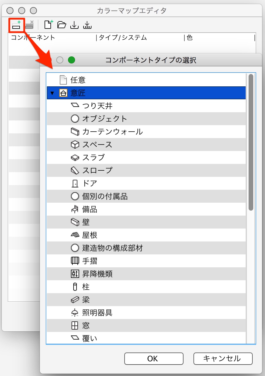Select the 建造物の構成部材 label
The width and height of the screenshot is (265, 376).
pos(113,248)
